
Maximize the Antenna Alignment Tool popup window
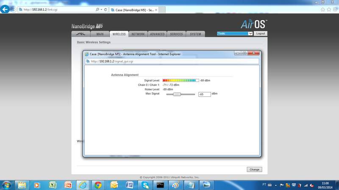tap(245, 53)
